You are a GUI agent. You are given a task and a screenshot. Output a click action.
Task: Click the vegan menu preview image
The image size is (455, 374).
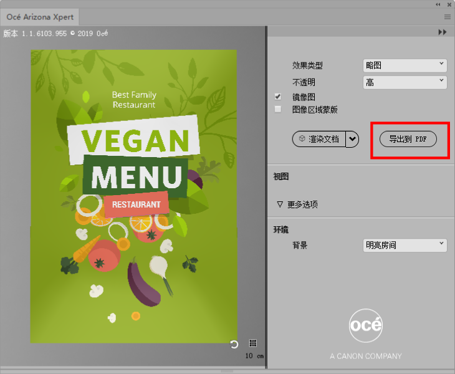pyautogui.click(x=133, y=196)
